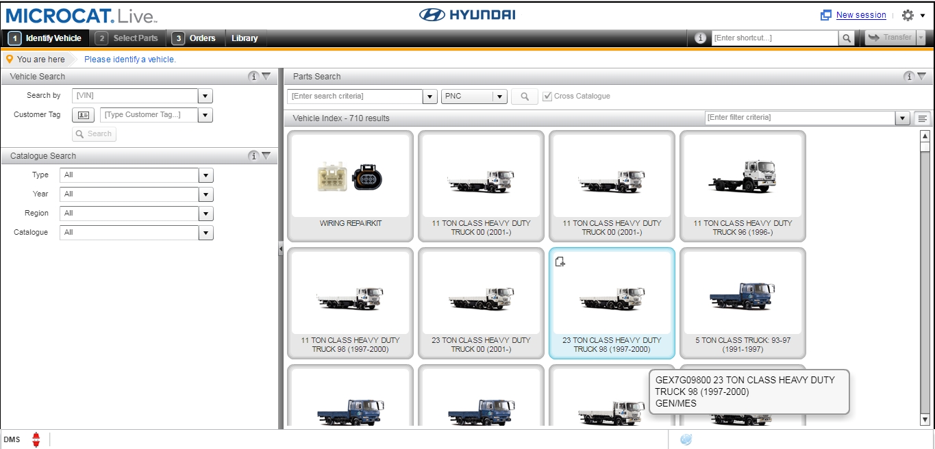Click the Transfer button
935x449 pixels.
point(890,38)
